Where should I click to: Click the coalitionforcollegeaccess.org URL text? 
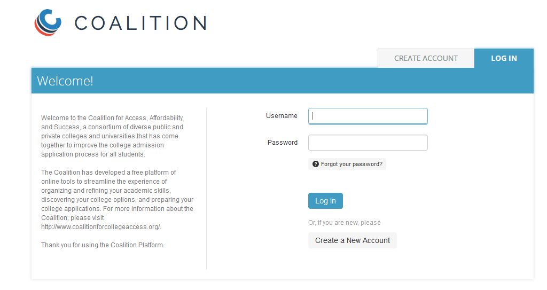(x=101, y=227)
